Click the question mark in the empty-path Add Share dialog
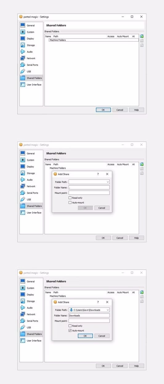164x384 pixels. coord(98,174)
